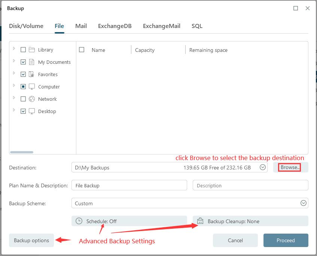
Task: Expand the Computer tree node
Action: (x=14, y=85)
